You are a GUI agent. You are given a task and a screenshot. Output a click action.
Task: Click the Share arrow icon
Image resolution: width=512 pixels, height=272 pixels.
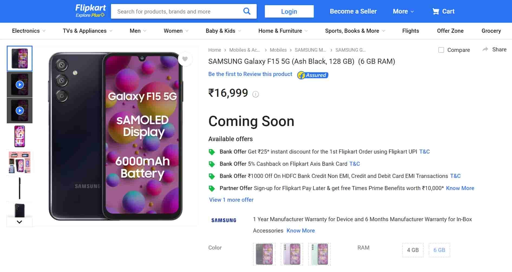pos(485,49)
